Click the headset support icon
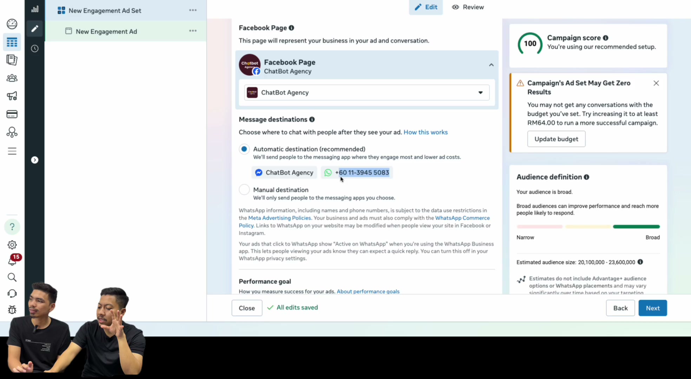691x379 pixels. pyautogui.click(x=12, y=293)
